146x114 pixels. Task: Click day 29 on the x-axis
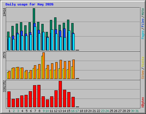pyautogui.click(x=128, y=111)
